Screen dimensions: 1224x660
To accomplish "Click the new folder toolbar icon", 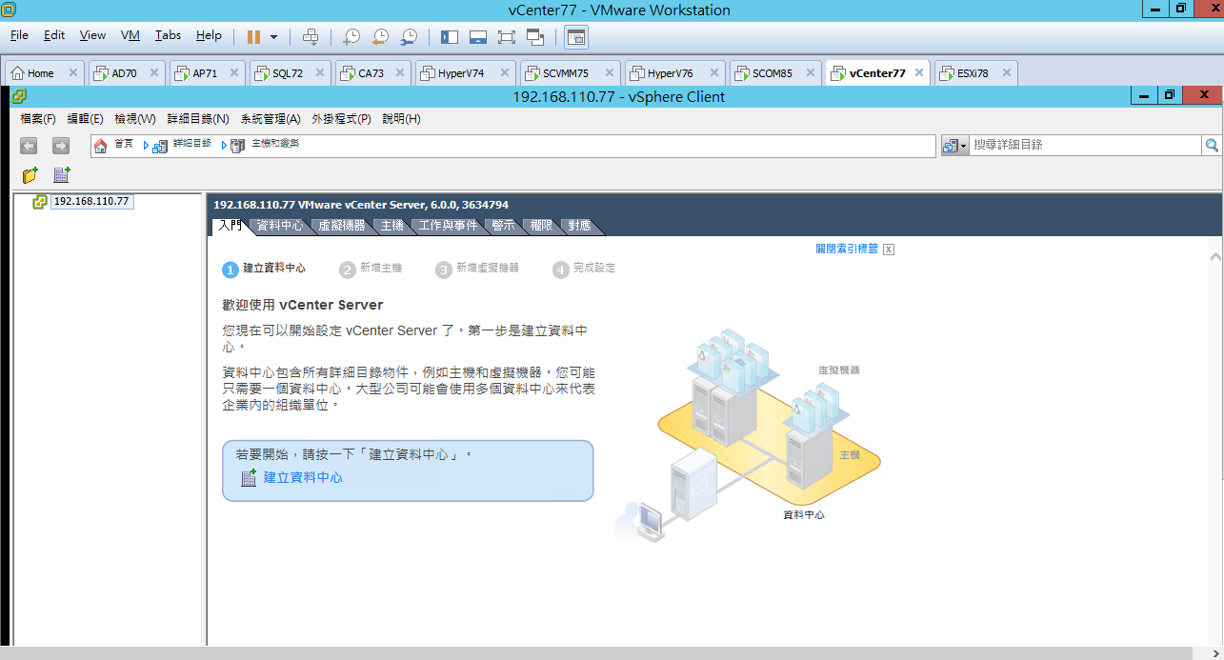I will [30, 175].
